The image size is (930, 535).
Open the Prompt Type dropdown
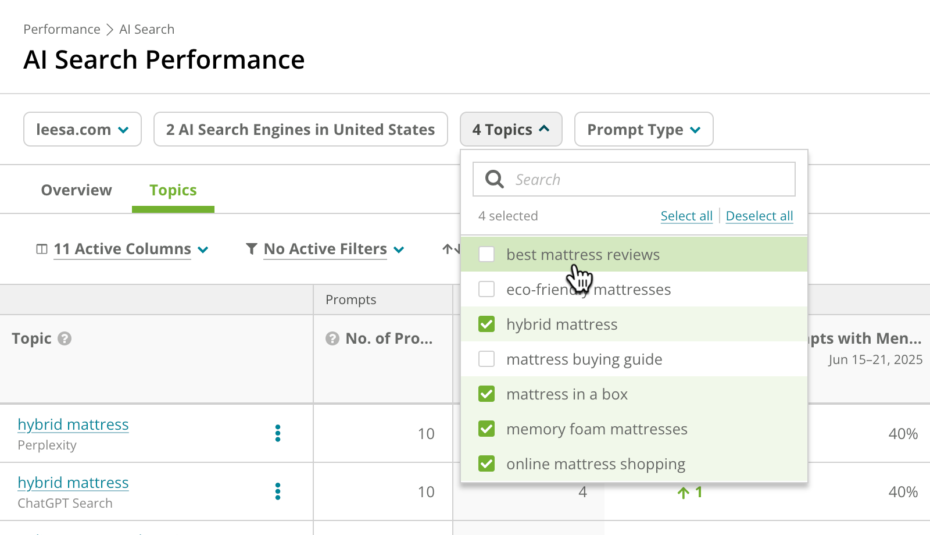click(x=644, y=129)
